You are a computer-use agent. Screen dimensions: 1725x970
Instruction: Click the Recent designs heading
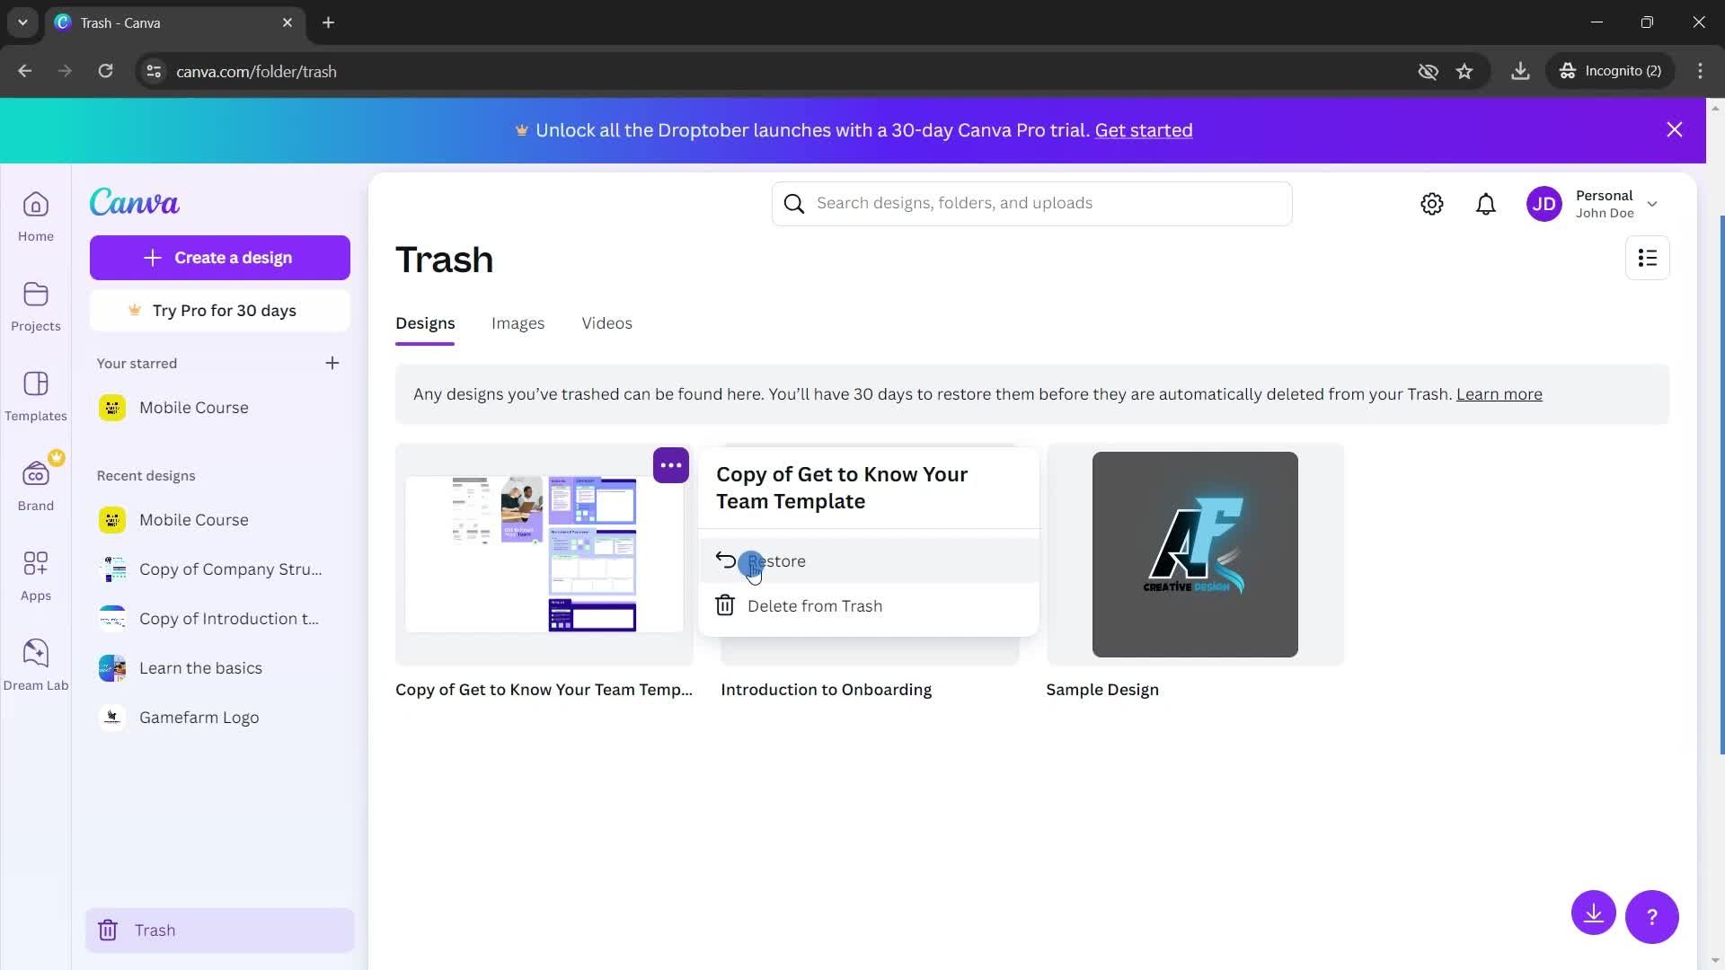pos(146,476)
